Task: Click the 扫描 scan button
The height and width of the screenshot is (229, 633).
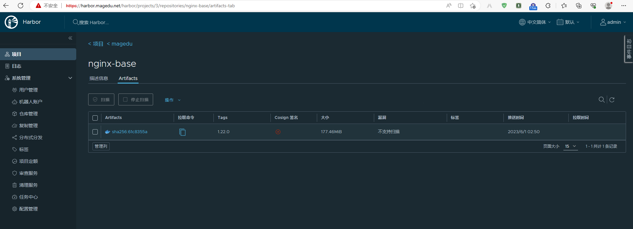Action: (101, 99)
